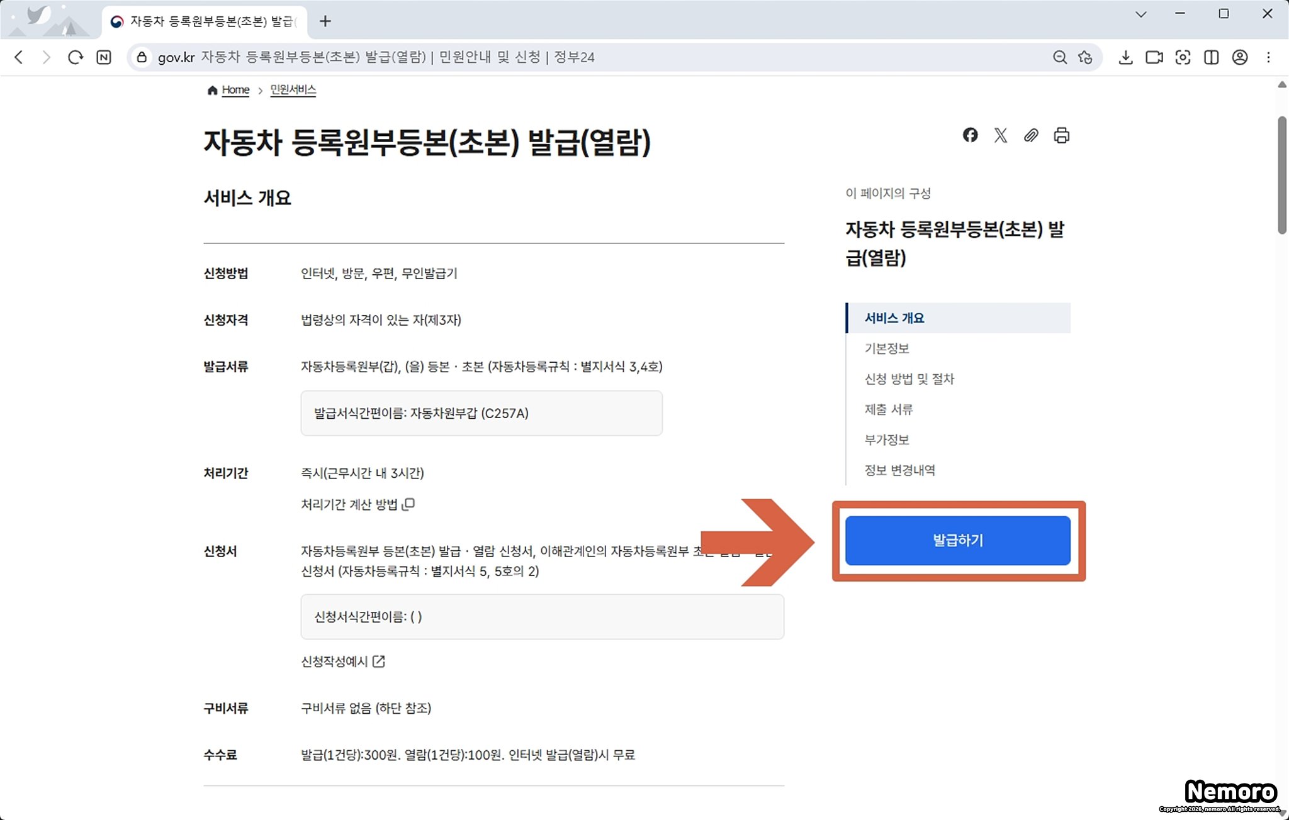
Task: Toggle the split view sidebar icon
Action: pyautogui.click(x=1211, y=57)
